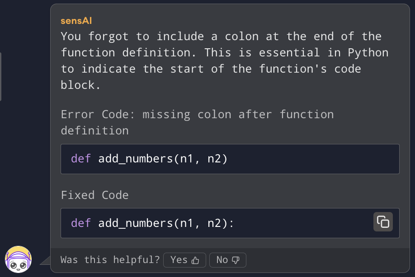Click the 'Fixed Code' label

95,195
